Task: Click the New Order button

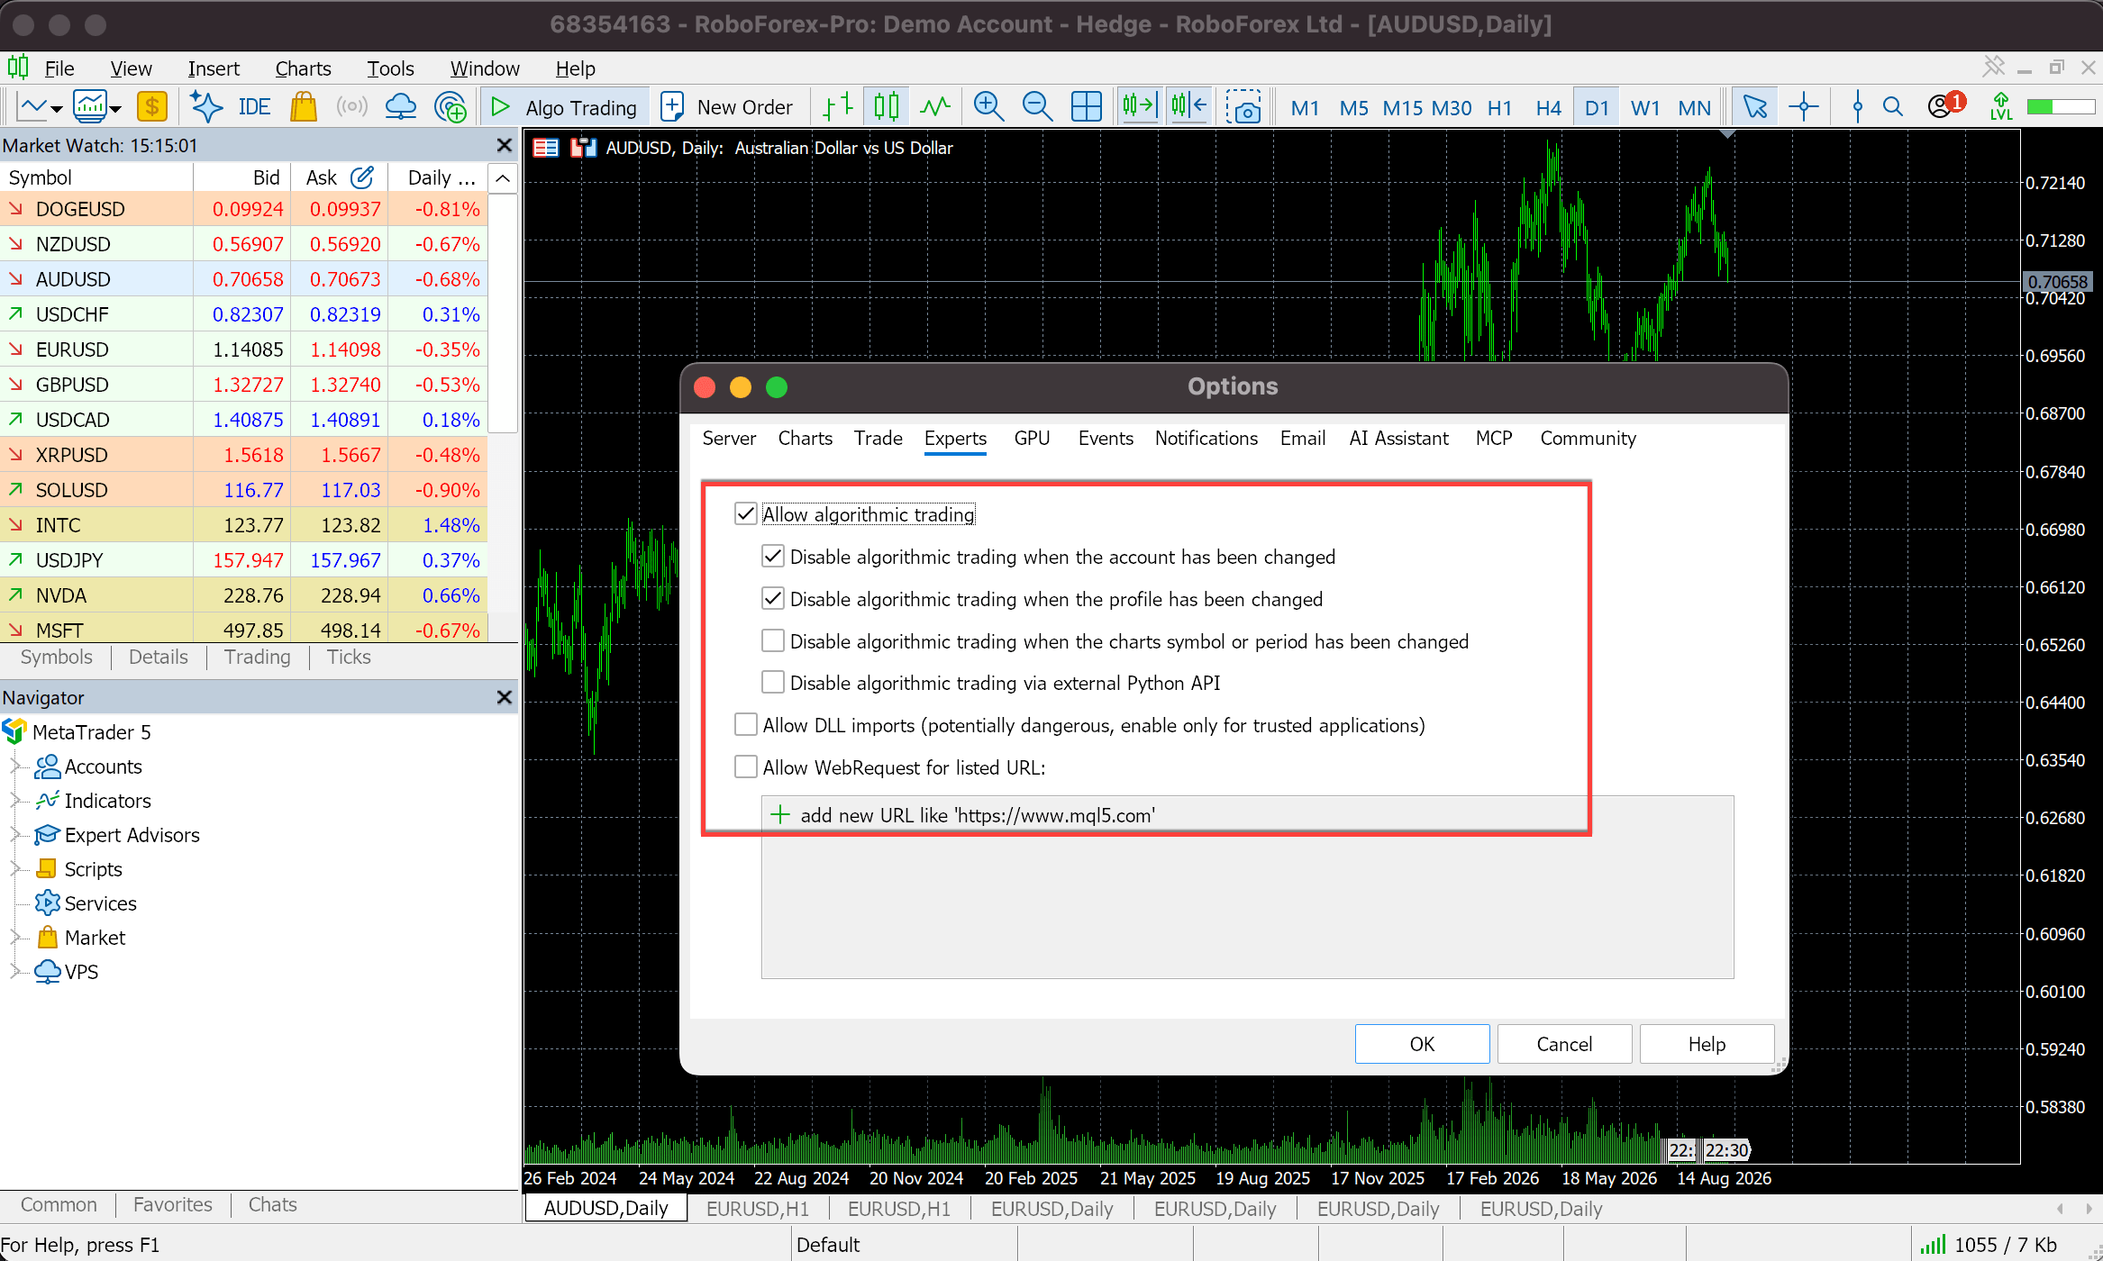Action: (726, 107)
